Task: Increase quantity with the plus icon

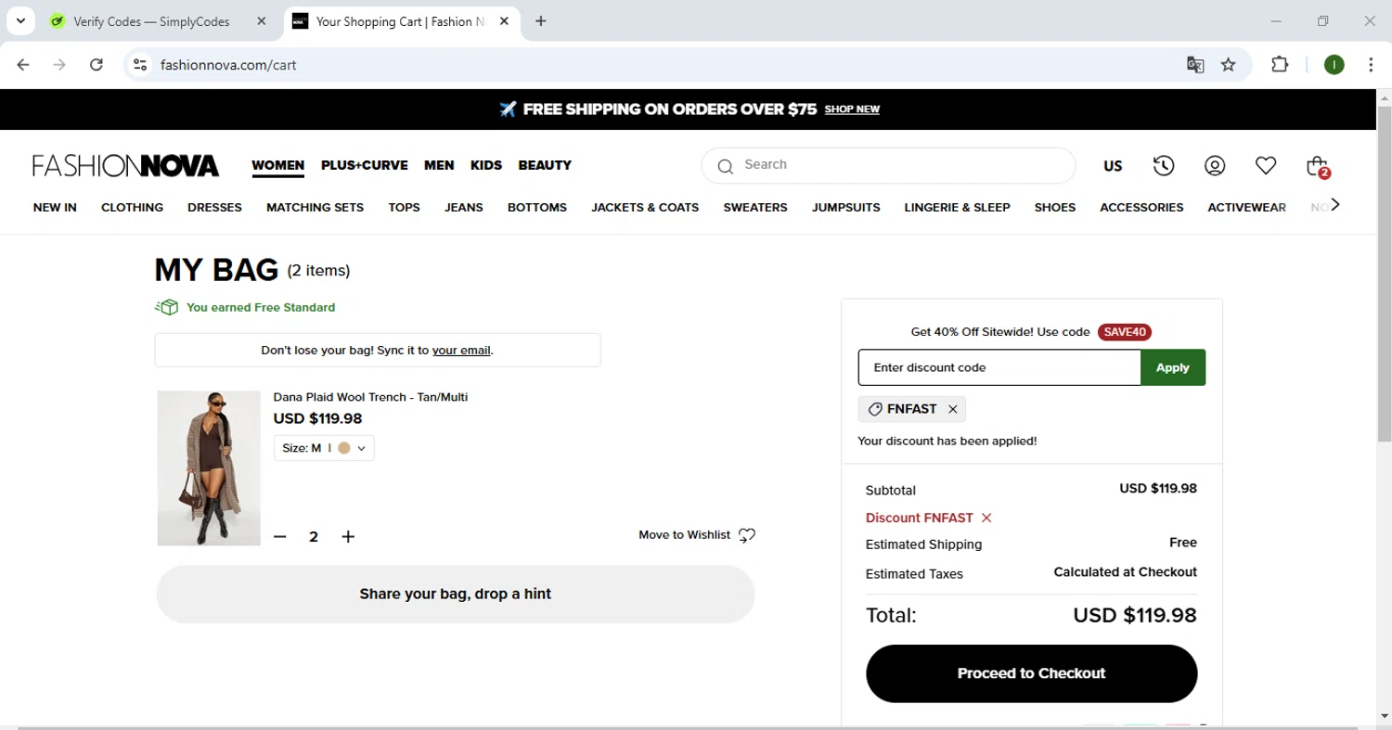Action: pyautogui.click(x=348, y=536)
